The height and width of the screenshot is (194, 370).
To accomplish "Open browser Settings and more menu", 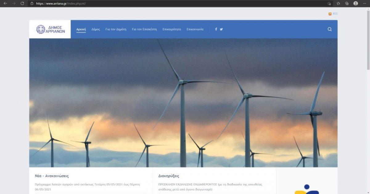I will 364,3.
